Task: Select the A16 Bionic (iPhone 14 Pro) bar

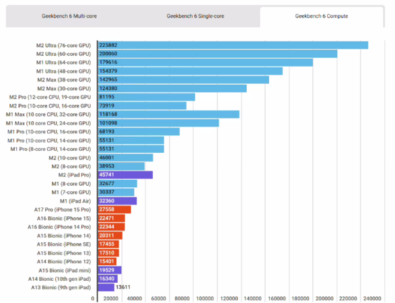Action: pyautogui.click(x=111, y=227)
